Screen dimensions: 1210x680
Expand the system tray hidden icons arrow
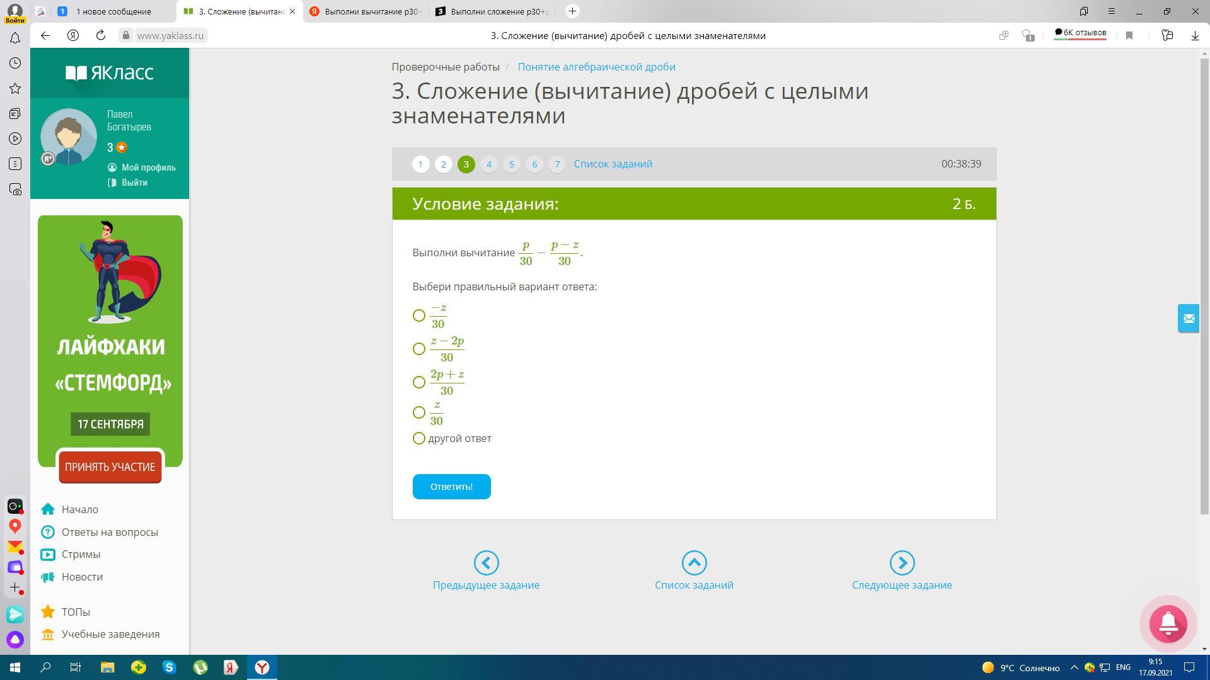pos(1075,667)
